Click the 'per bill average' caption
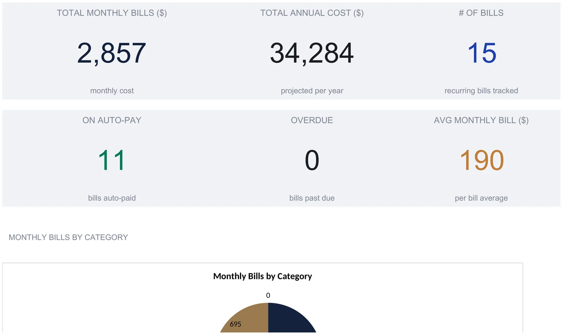The height and width of the screenshot is (335, 563). coord(481,198)
